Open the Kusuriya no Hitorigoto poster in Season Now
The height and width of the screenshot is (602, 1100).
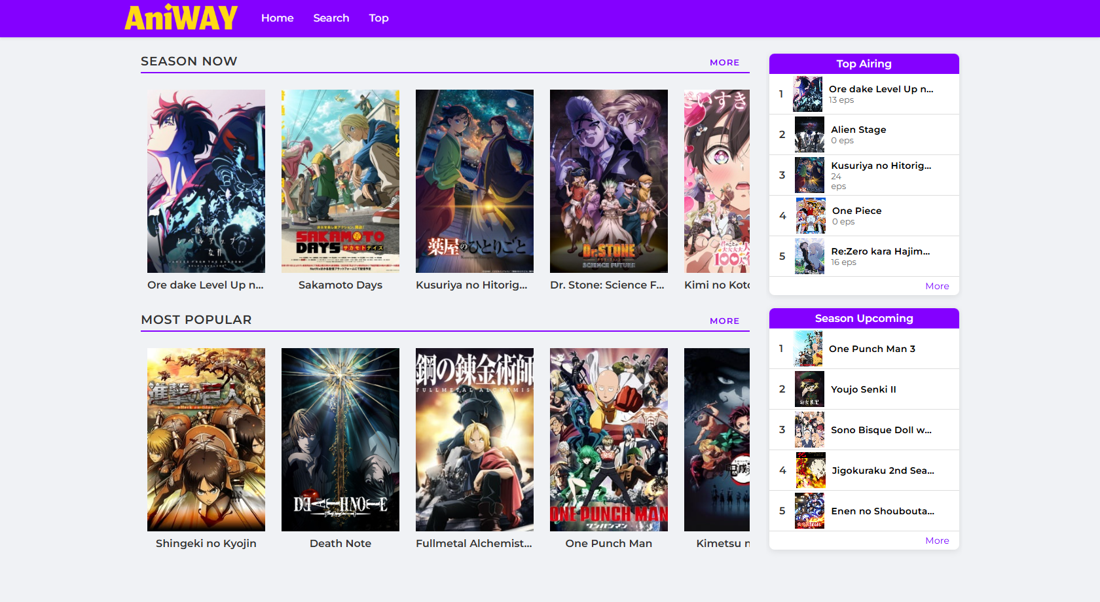475,181
